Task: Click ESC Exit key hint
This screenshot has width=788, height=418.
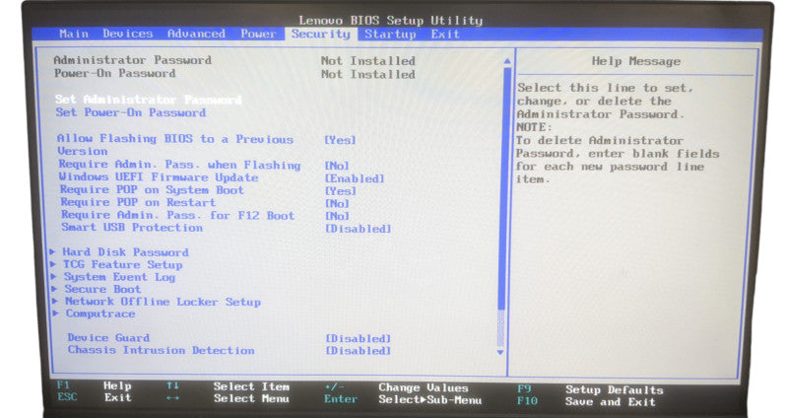Action: [x=95, y=397]
